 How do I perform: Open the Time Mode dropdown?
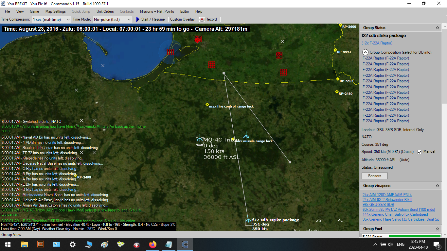tap(112, 19)
